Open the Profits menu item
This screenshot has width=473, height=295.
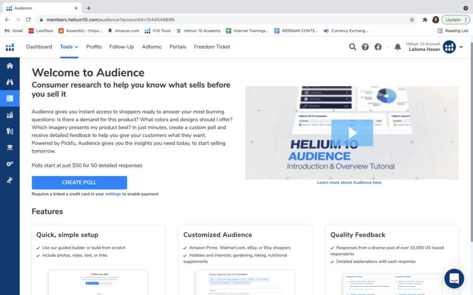[x=94, y=47]
